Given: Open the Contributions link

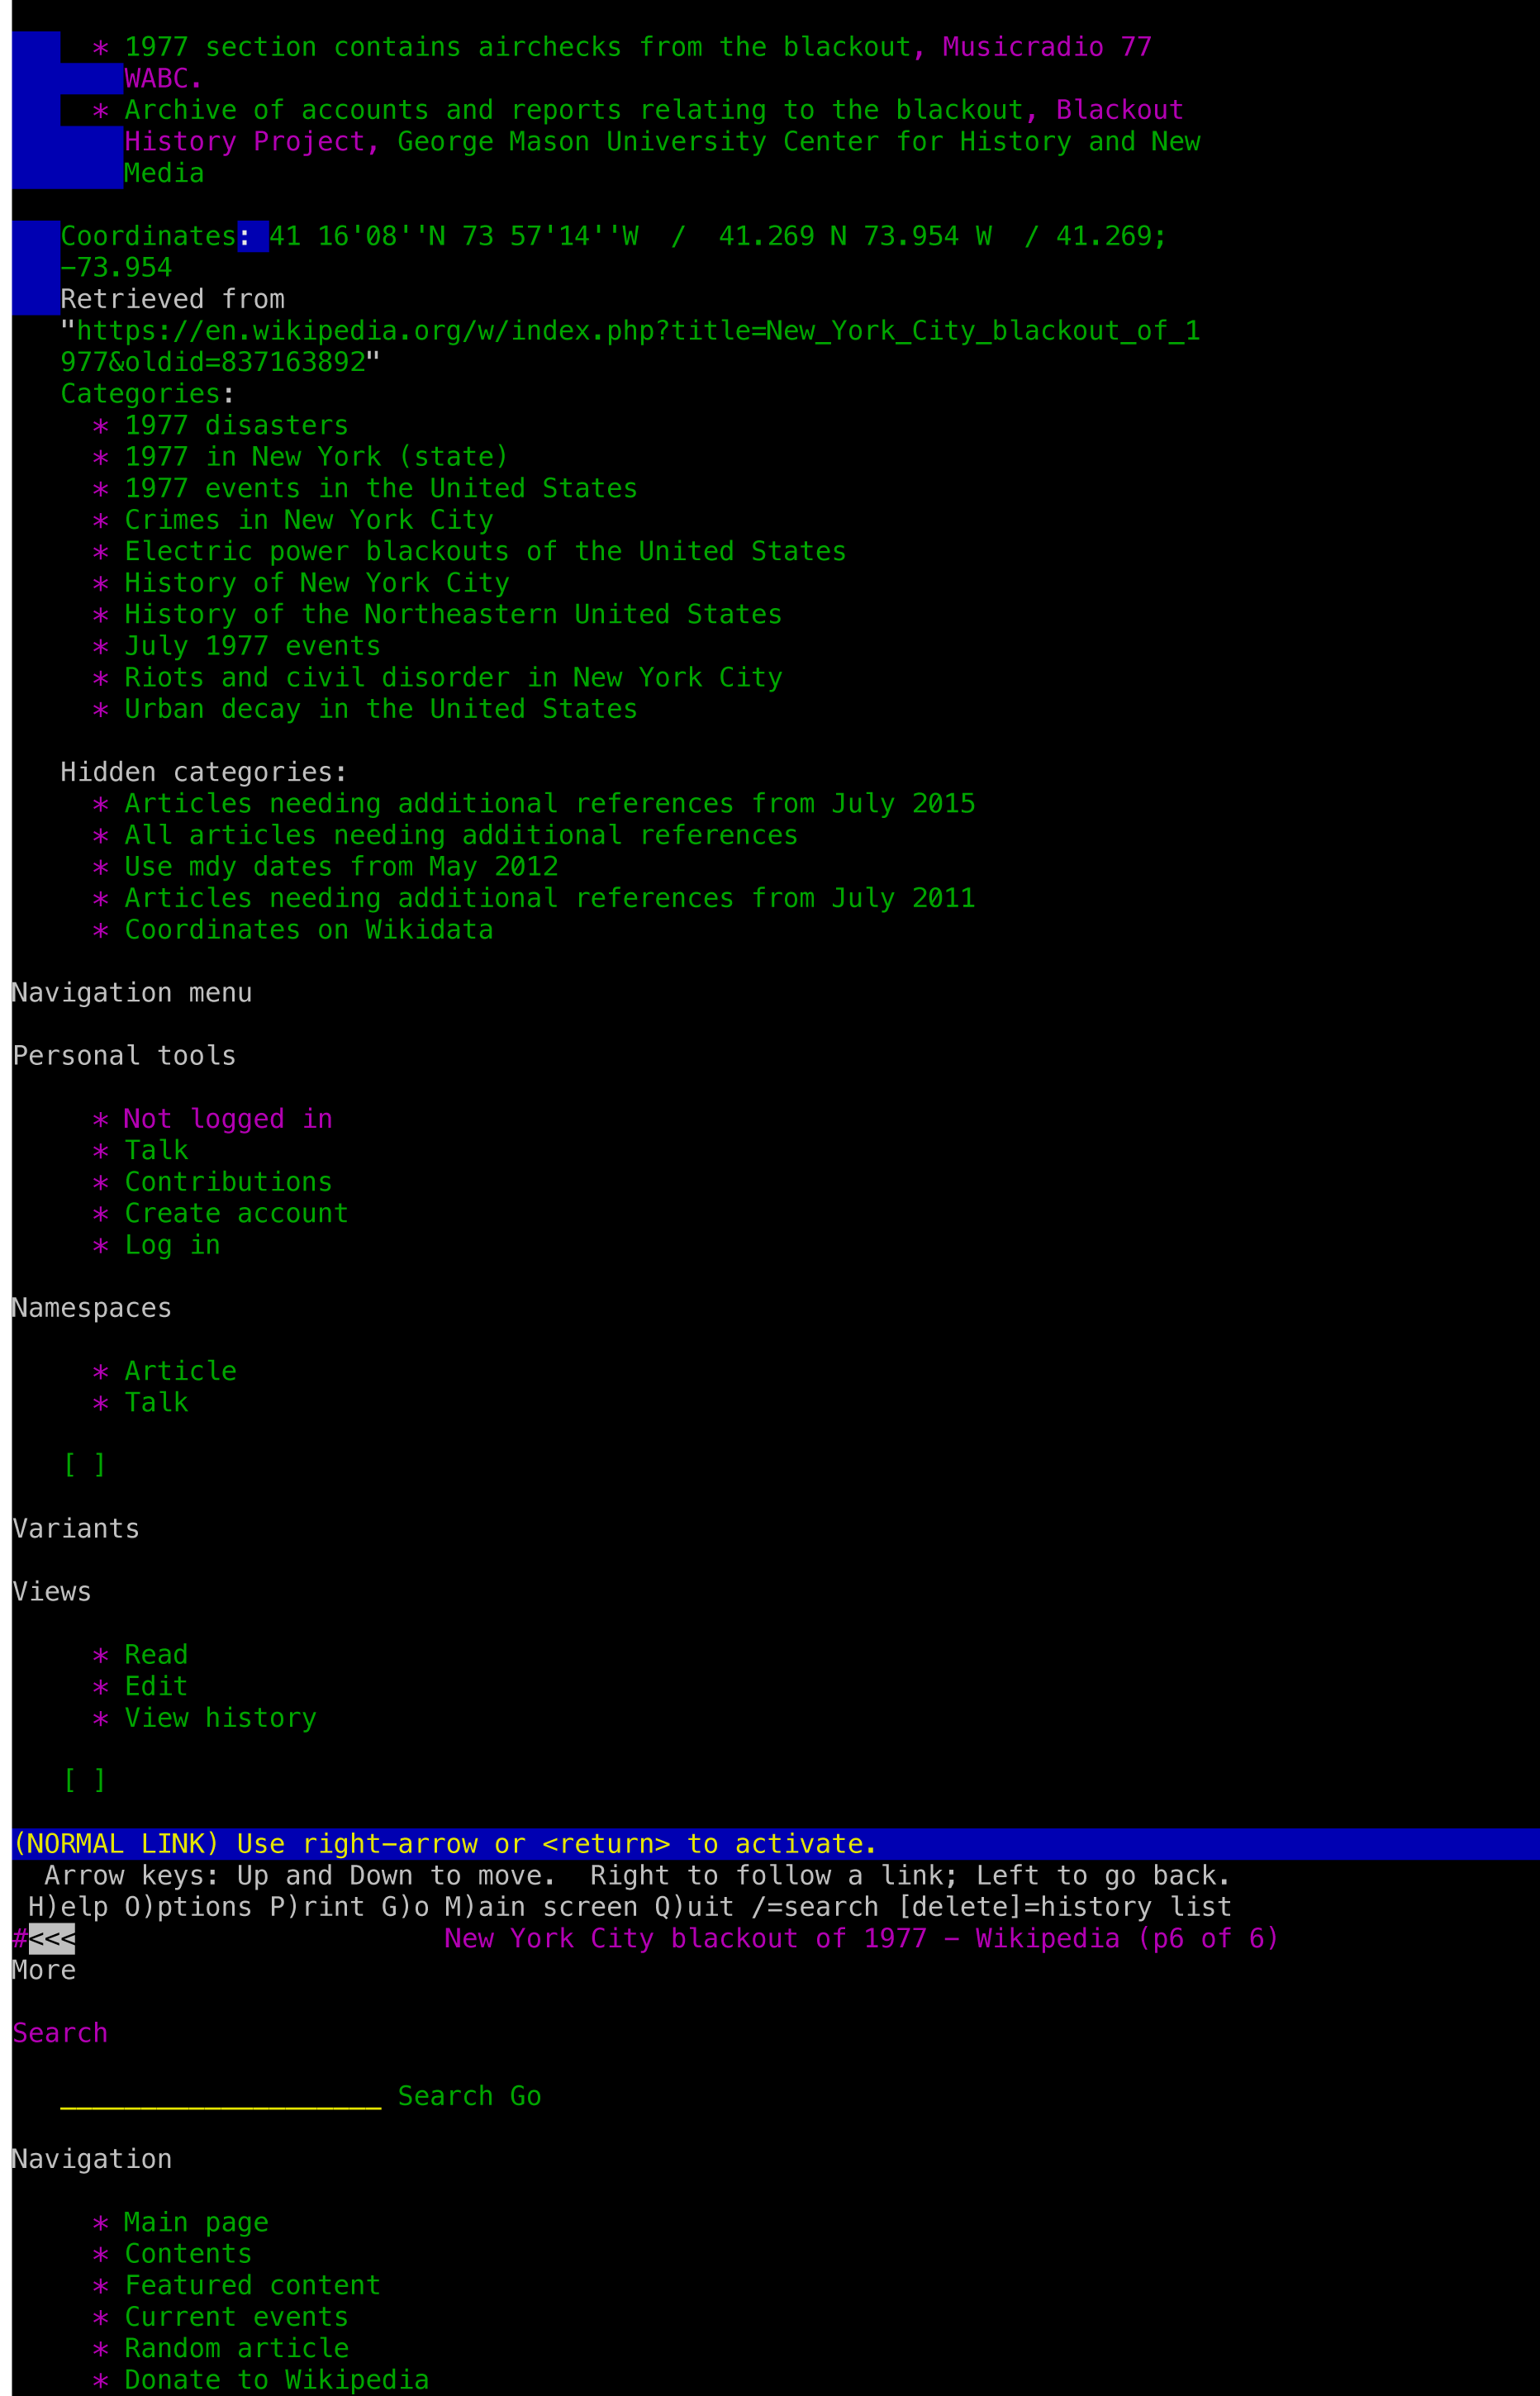Looking at the screenshot, I should (x=228, y=1182).
